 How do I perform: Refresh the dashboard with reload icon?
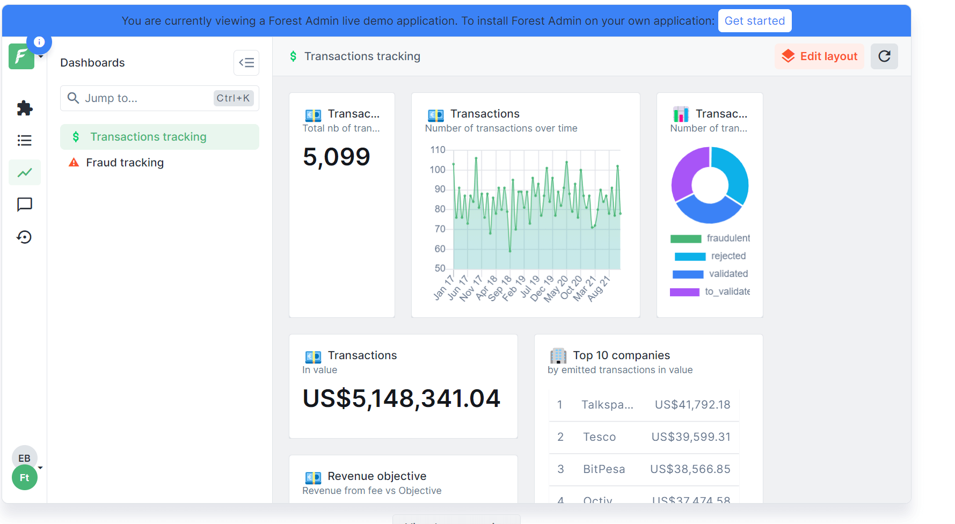[884, 56]
